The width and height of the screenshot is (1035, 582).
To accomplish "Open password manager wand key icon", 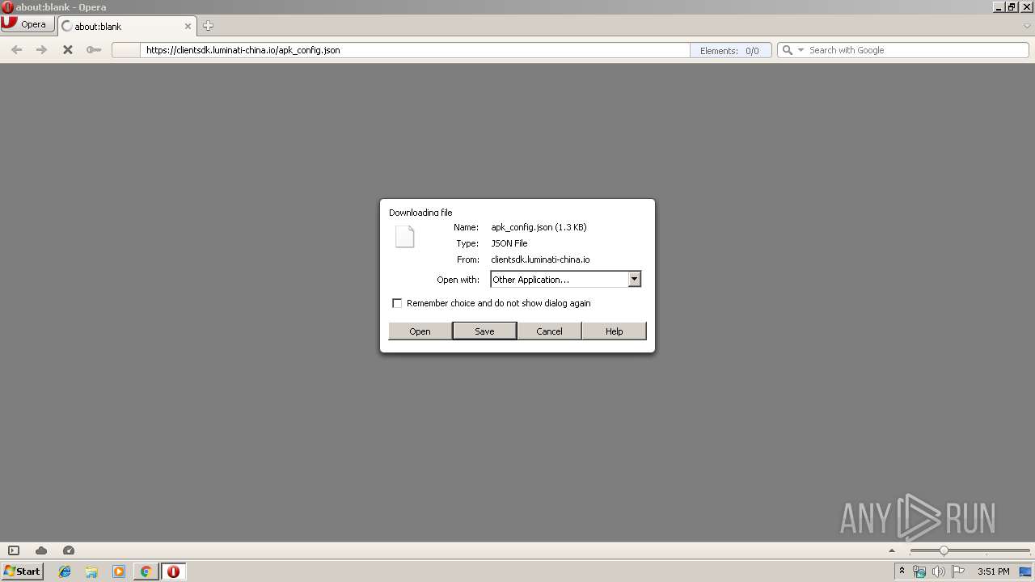I will (x=94, y=50).
